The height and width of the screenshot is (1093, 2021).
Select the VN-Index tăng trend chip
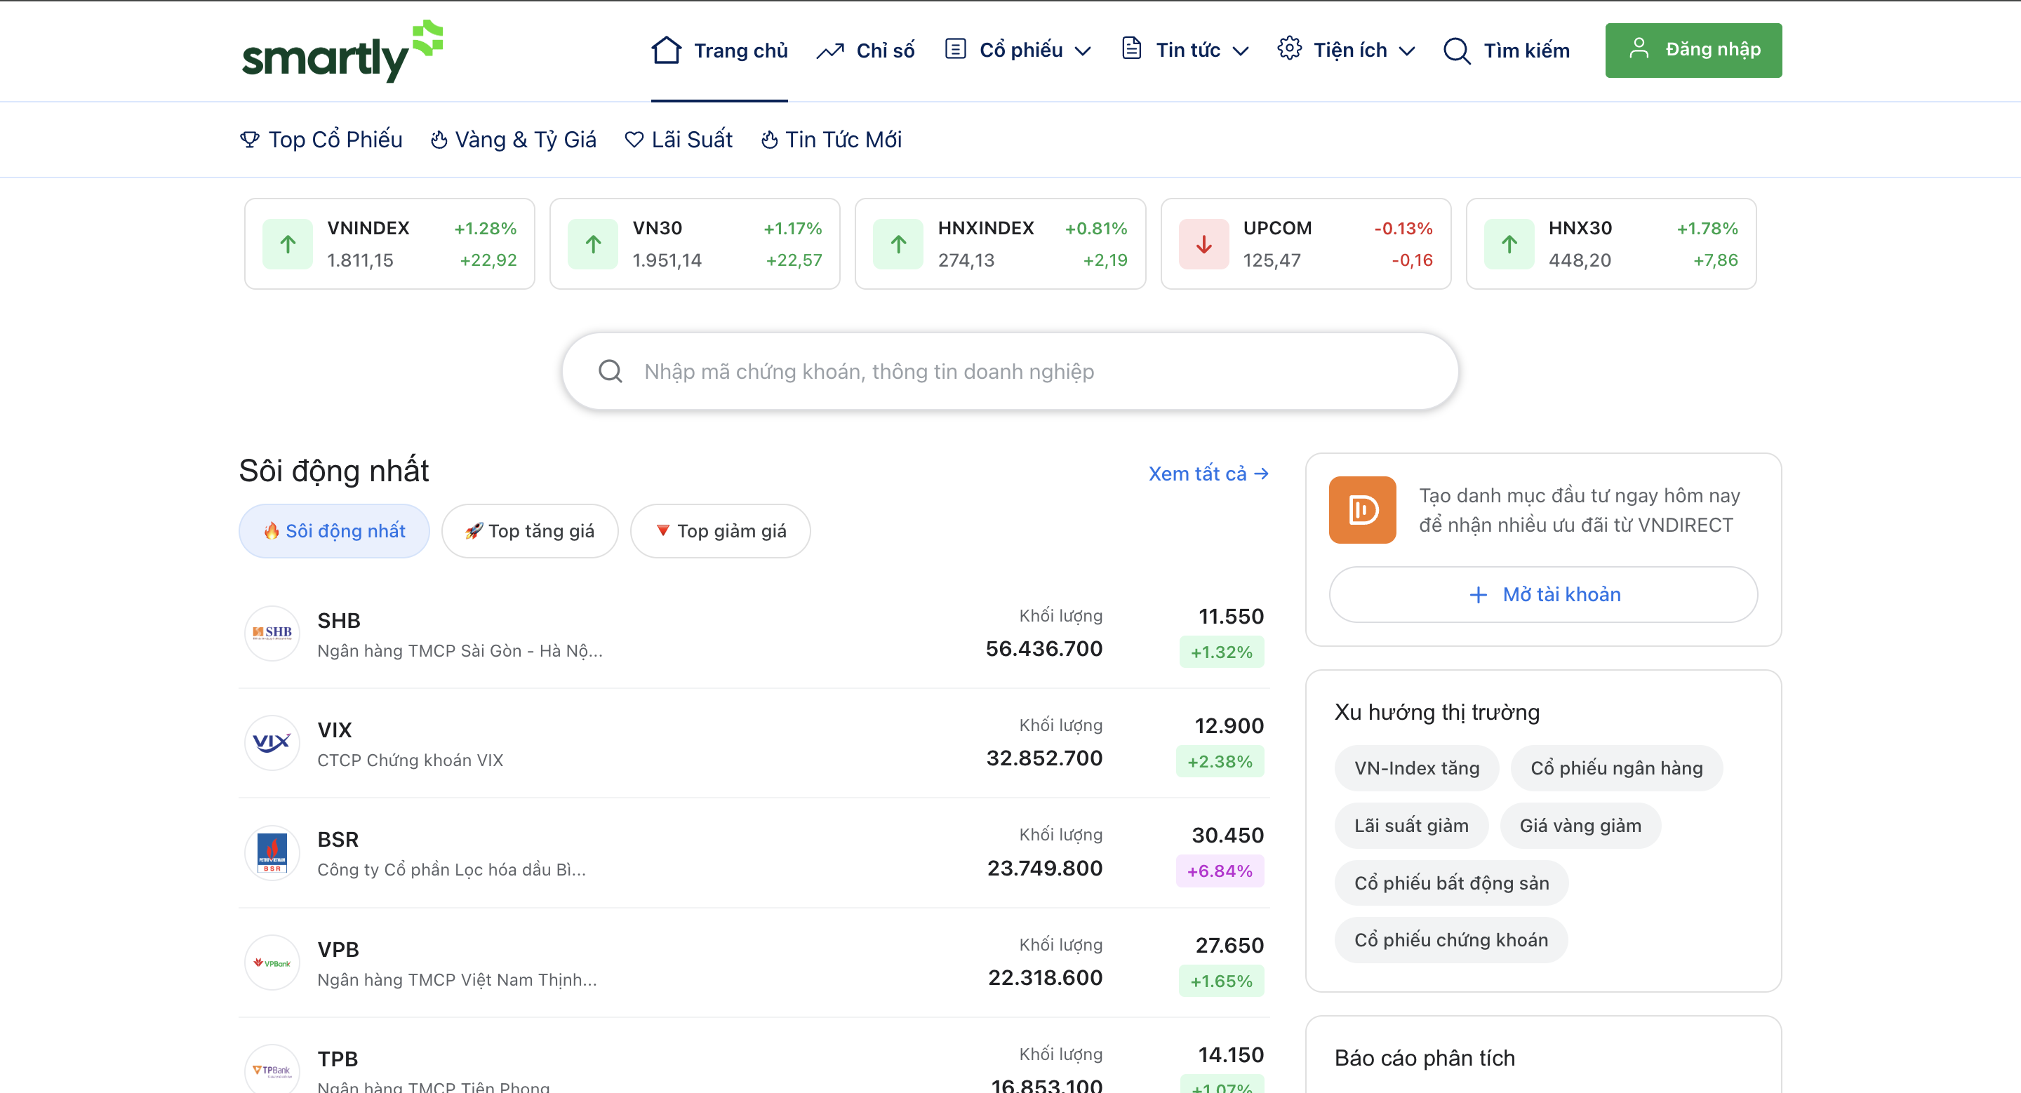coord(1416,768)
